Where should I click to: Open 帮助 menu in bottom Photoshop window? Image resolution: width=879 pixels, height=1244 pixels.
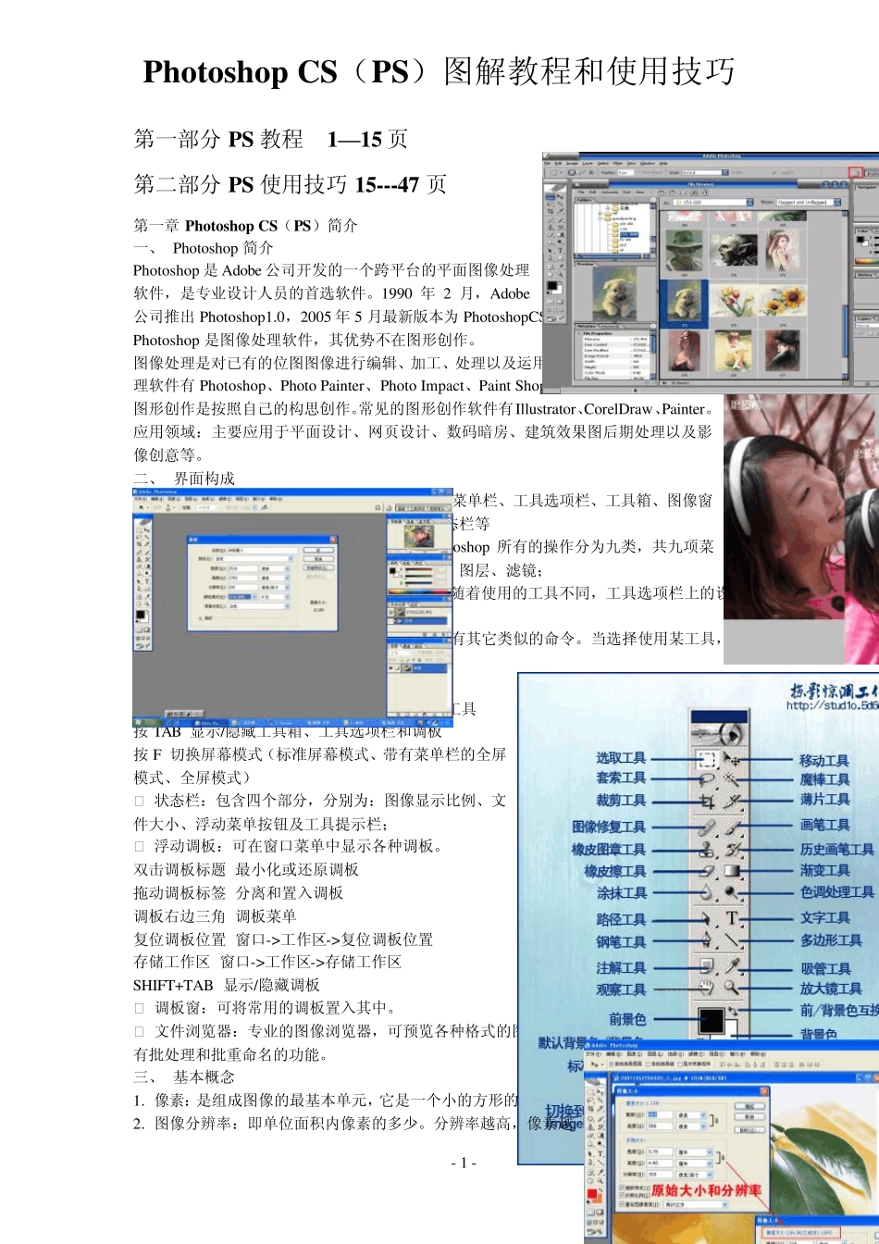pyautogui.click(x=757, y=1053)
